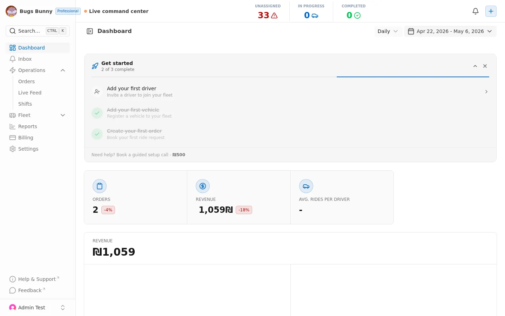This screenshot has height=316, width=505.
Task: Click the Feedback speech bubble icon
Action: point(13,290)
